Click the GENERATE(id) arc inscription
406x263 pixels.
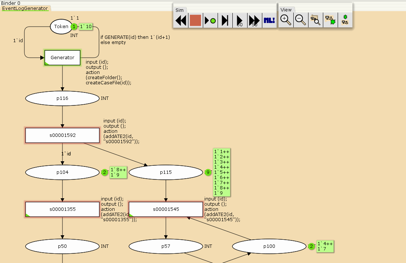click(135, 40)
